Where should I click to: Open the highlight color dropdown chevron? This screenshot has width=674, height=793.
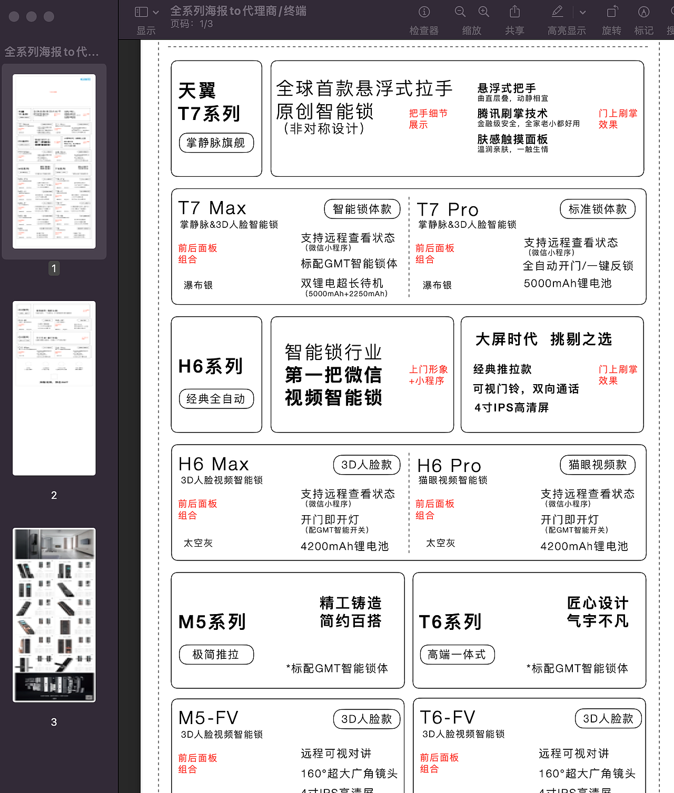coord(582,12)
